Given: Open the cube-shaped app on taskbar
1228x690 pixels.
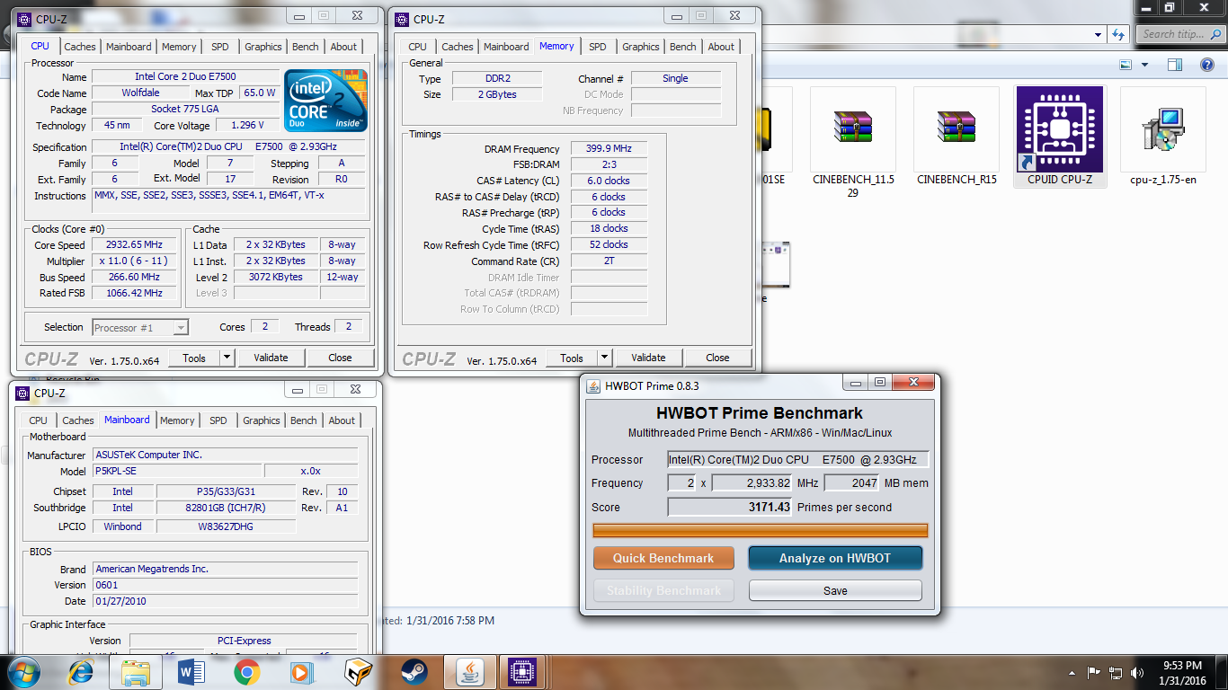Looking at the screenshot, I should click(358, 672).
